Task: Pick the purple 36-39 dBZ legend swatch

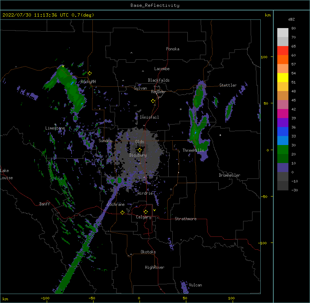Action: tap(283, 122)
